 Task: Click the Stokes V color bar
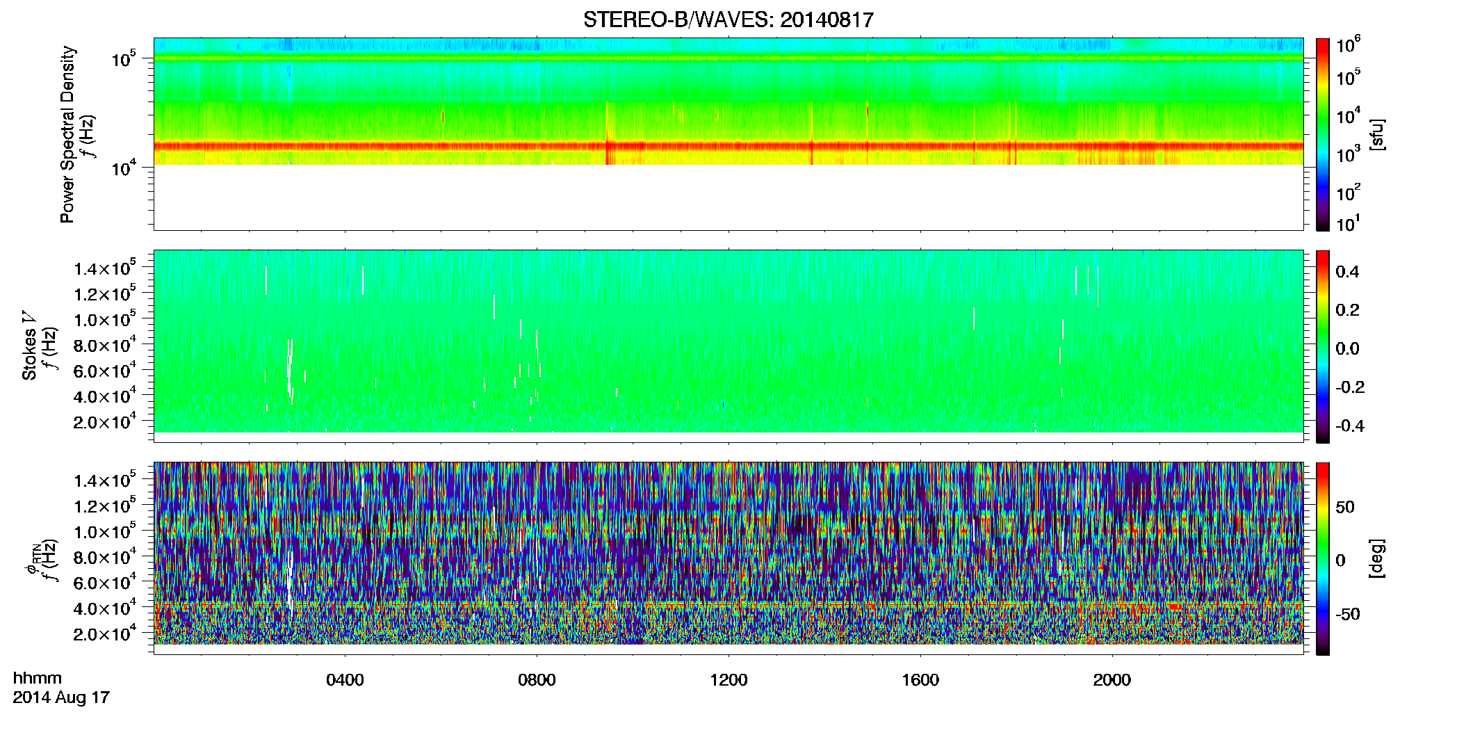[1323, 346]
